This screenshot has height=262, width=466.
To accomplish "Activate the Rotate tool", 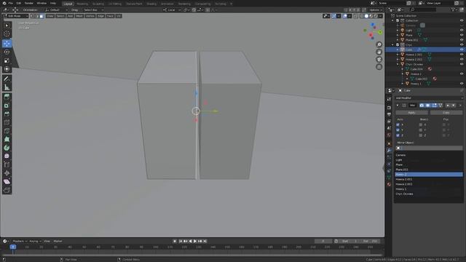I will 7,52.
